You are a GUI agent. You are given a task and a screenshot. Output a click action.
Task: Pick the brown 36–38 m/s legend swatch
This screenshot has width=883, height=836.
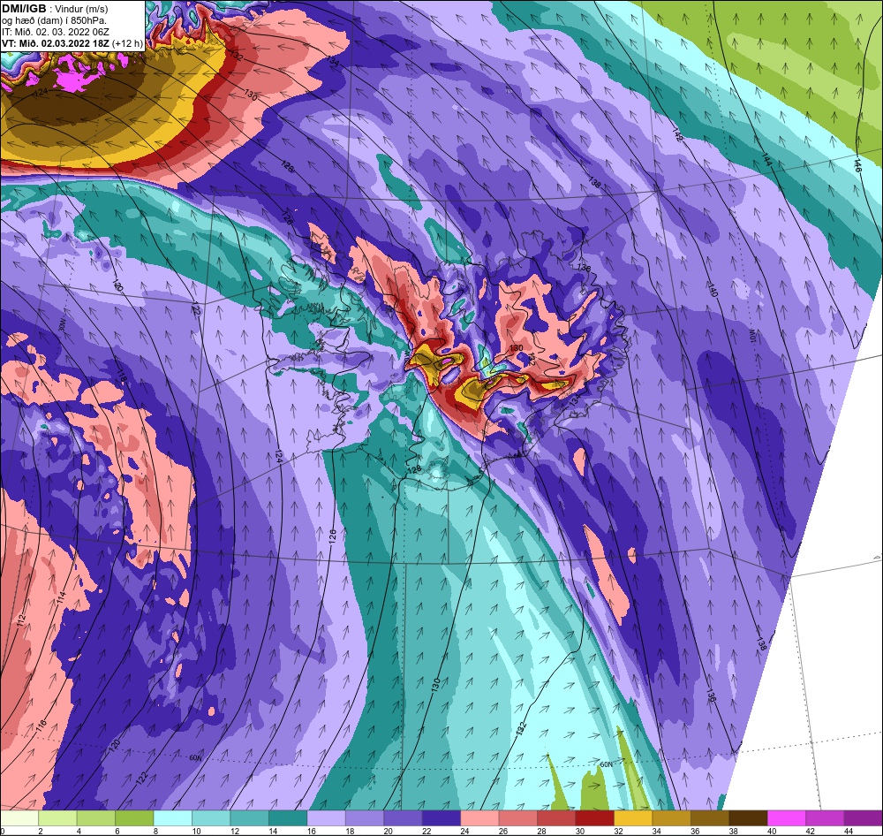coord(710,818)
